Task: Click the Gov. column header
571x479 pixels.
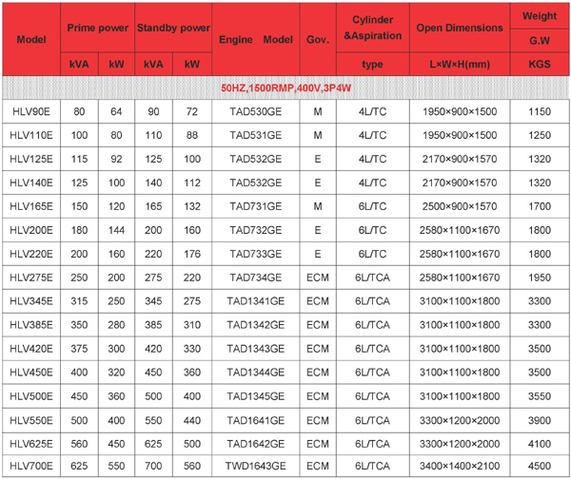Action: click(x=318, y=39)
